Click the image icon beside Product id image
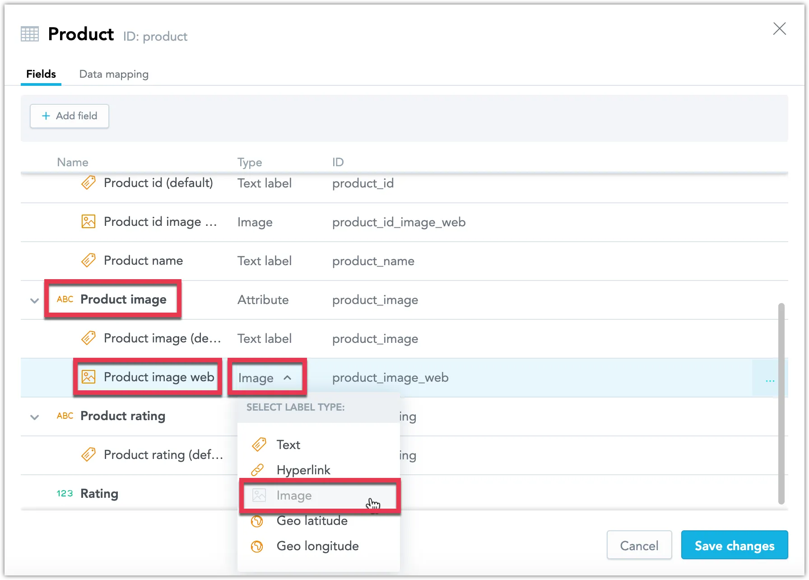This screenshot has height=580, width=809. [x=88, y=222]
